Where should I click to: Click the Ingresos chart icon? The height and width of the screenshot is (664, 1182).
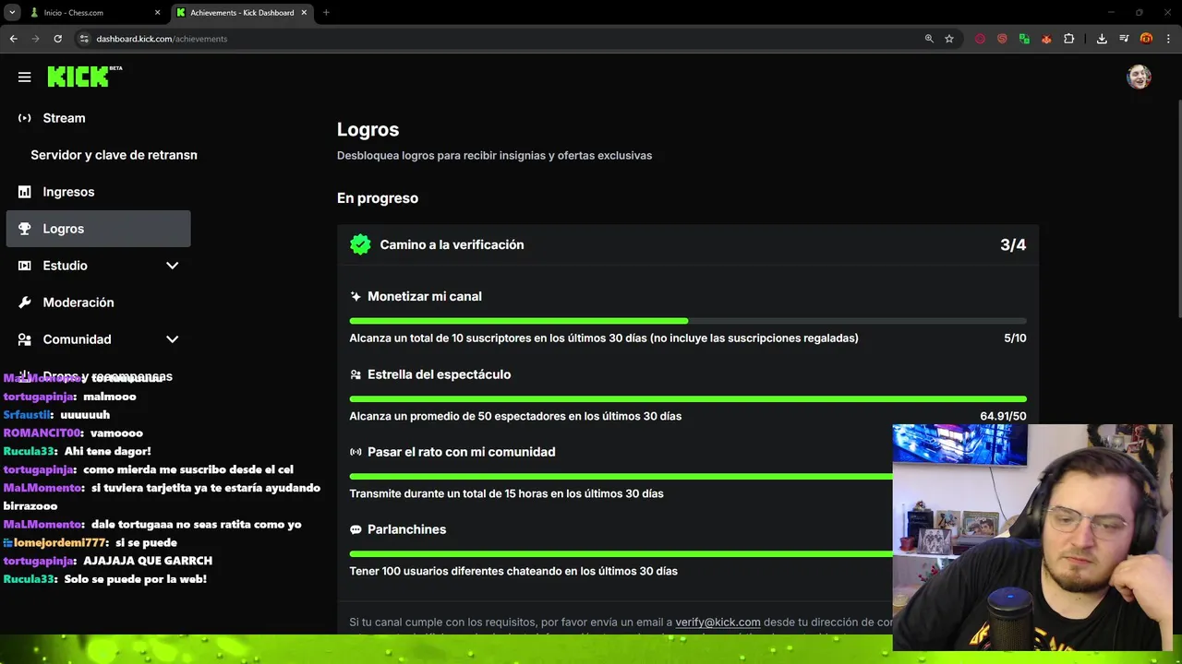click(x=24, y=192)
